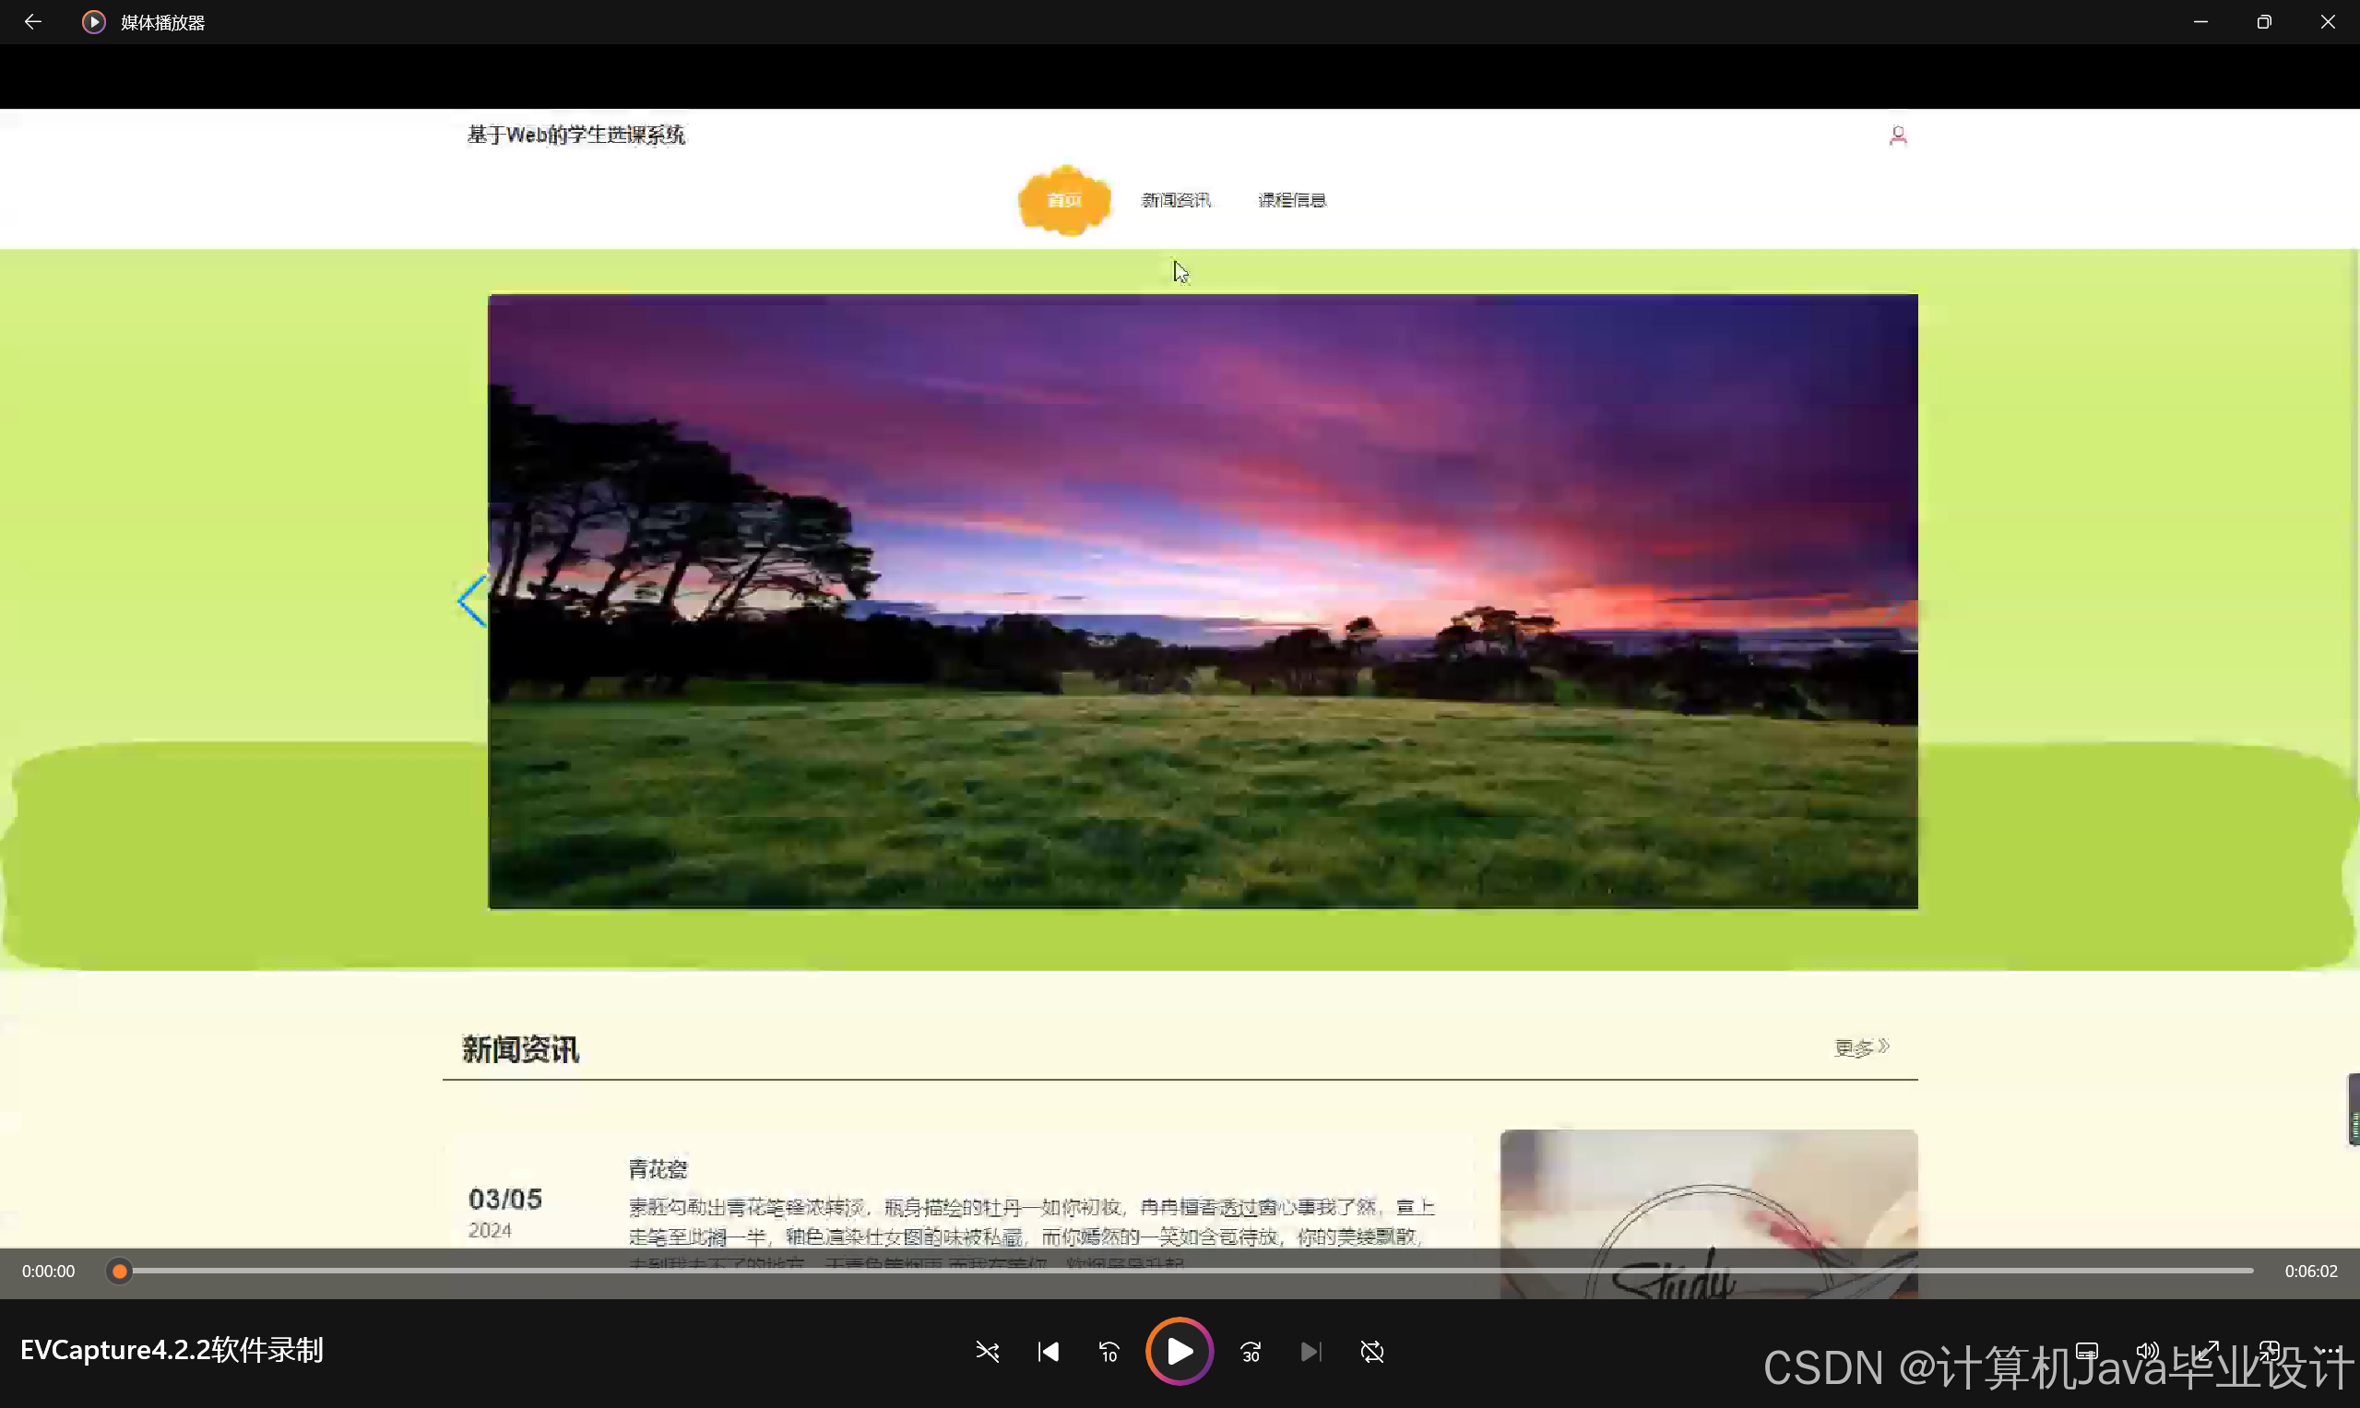Image resolution: width=2360 pixels, height=1408 pixels.
Task: Open the more options menu
Action: [x=2329, y=1351]
